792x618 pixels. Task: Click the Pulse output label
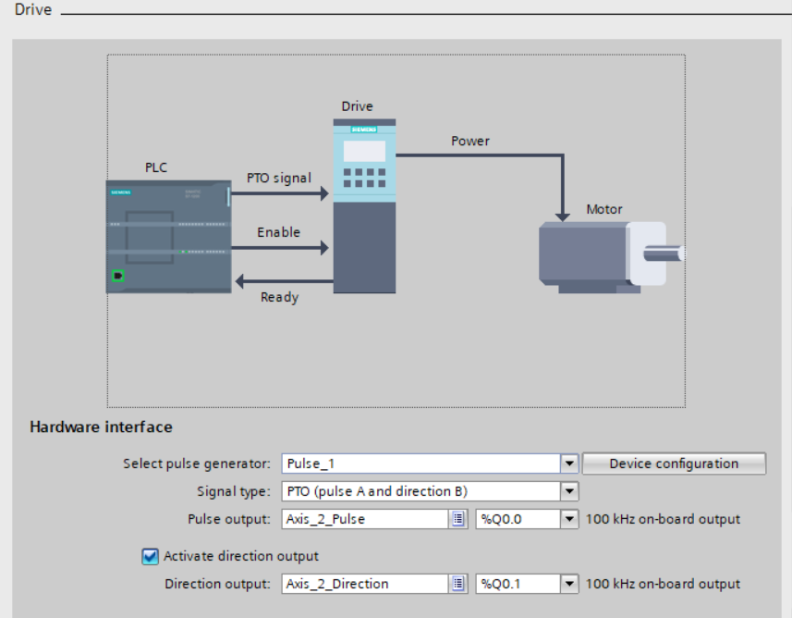tap(229, 519)
